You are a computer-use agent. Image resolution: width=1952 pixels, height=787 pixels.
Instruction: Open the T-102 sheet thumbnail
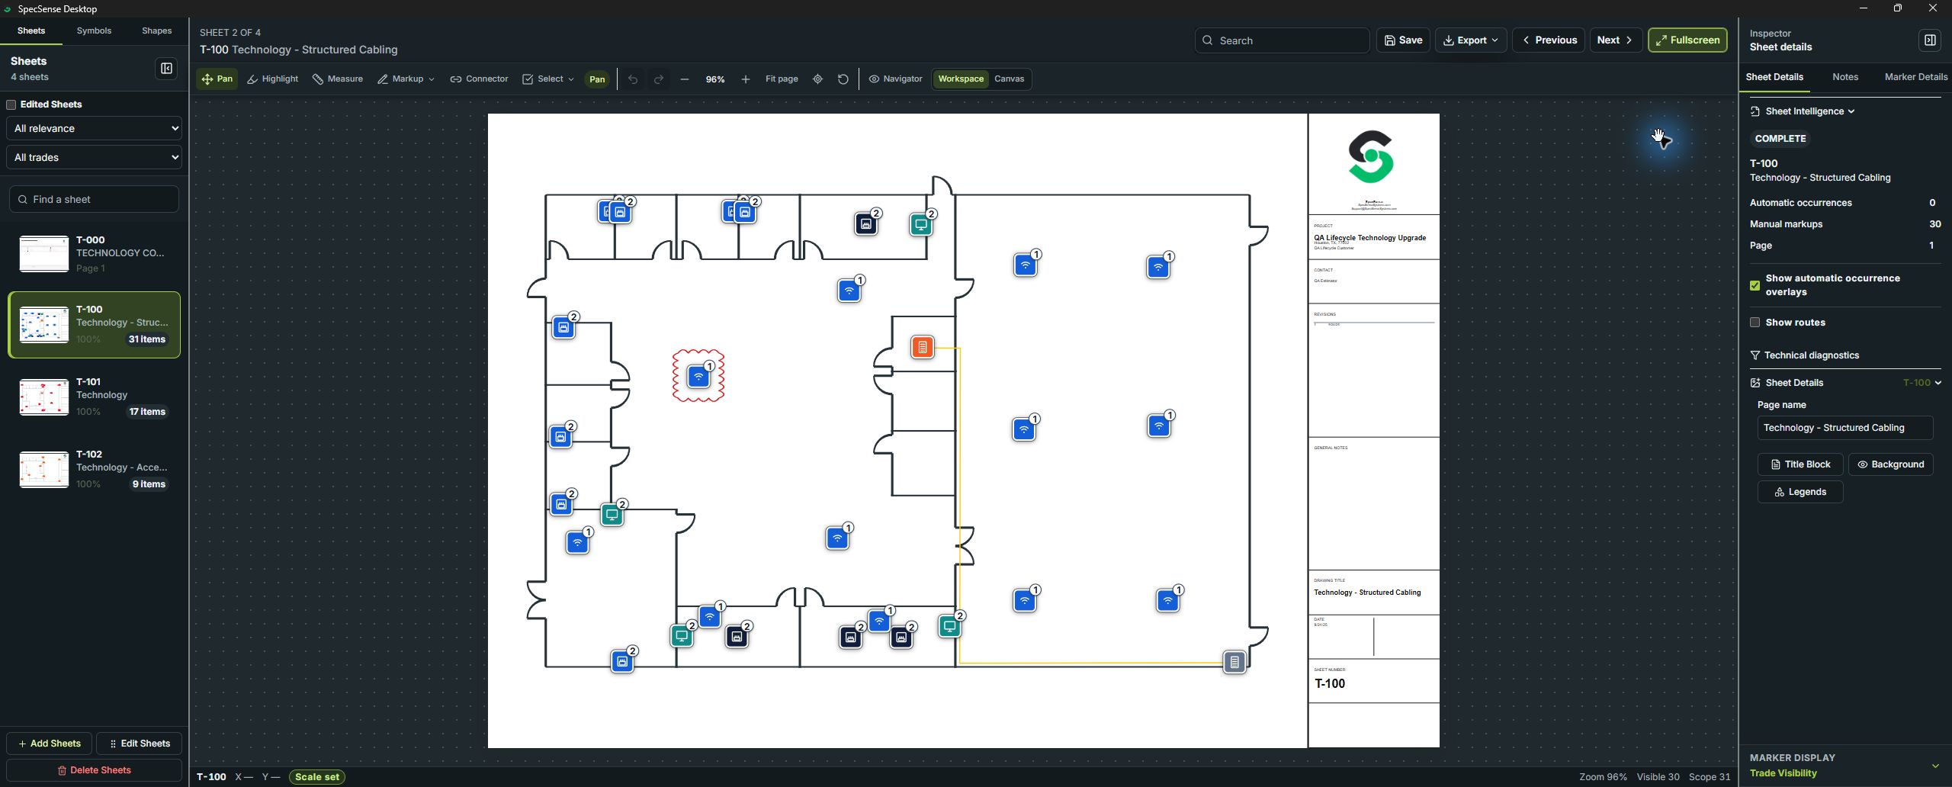tap(43, 470)
